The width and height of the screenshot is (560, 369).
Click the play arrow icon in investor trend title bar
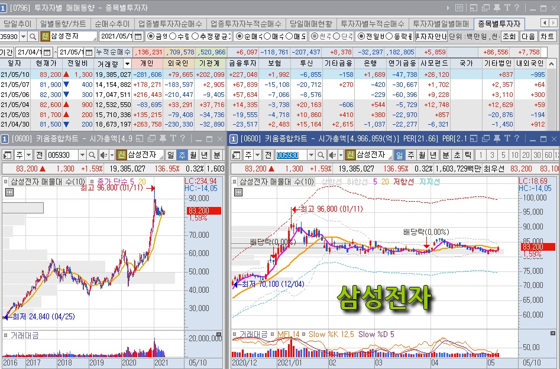(x=448, y=8)
